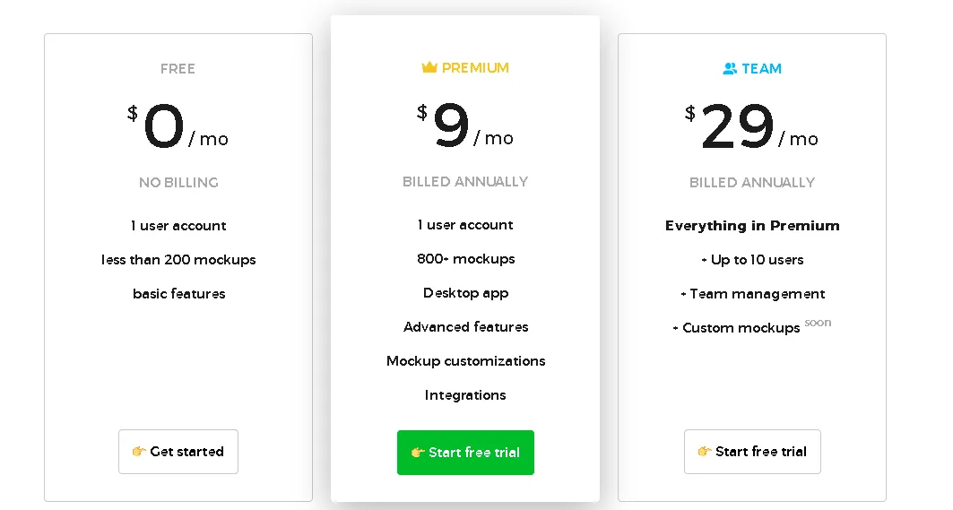Click the blue team users icon
The image size is (953, 510).
tap(730, 69)
